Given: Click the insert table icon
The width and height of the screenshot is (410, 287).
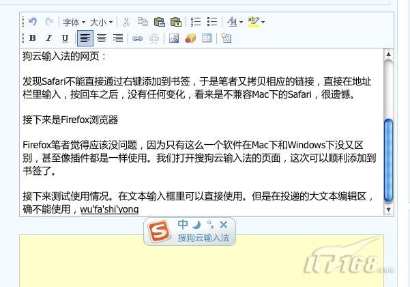Looking at the screenshot, I should click(x=207, y=38).
